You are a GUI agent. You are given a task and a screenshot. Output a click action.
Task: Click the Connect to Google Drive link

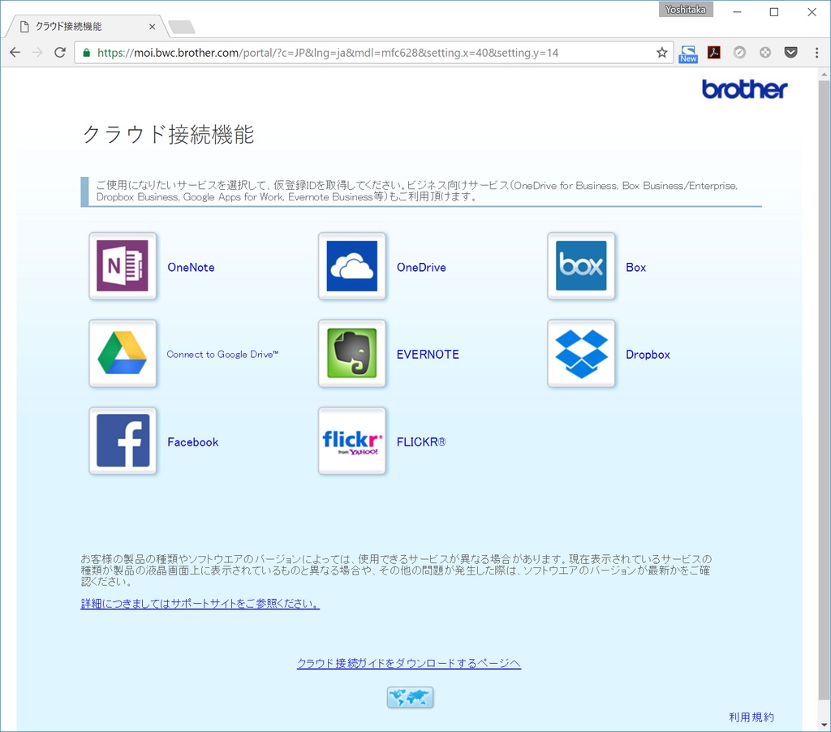click(x=222, y=354)
